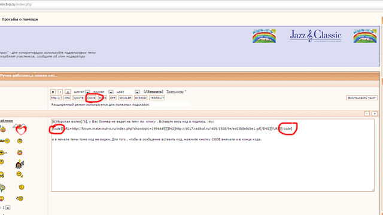383x215 pixels.
Task: Shrink the editor with the minus button
Action: [367, 114]
